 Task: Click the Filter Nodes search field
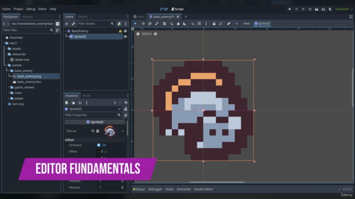[x=96, y=24]
